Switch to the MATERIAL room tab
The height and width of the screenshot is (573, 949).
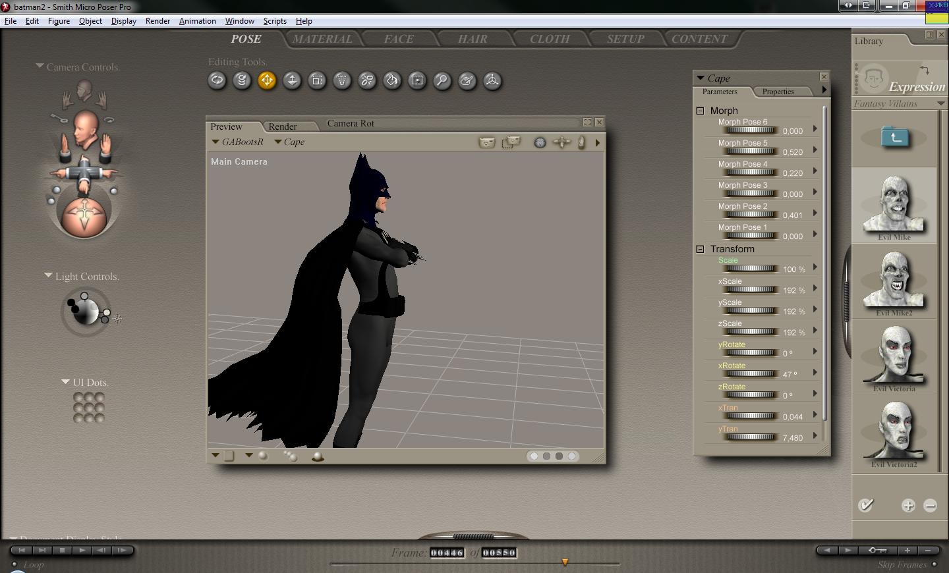(322, 39)
